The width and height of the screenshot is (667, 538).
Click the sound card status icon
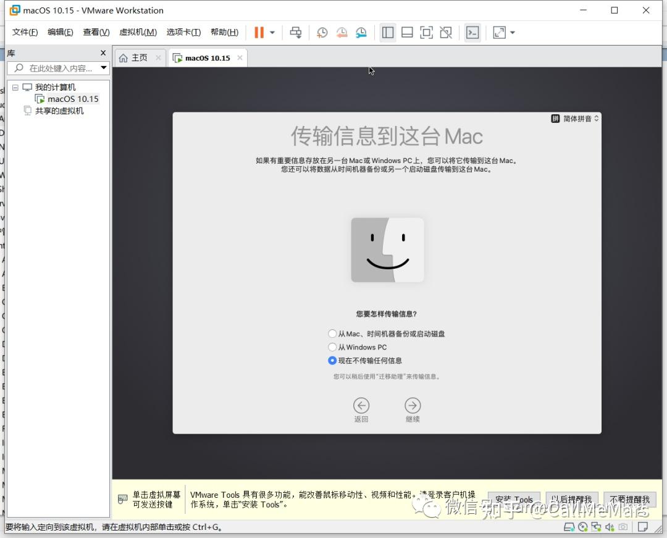[610, 527]
